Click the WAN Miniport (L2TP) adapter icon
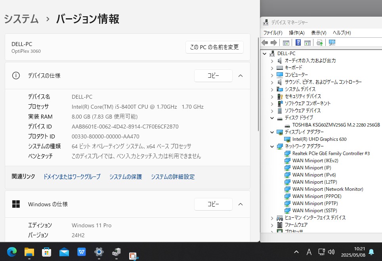The width and height of the screenshot is (382, 261). click(287, 182)
